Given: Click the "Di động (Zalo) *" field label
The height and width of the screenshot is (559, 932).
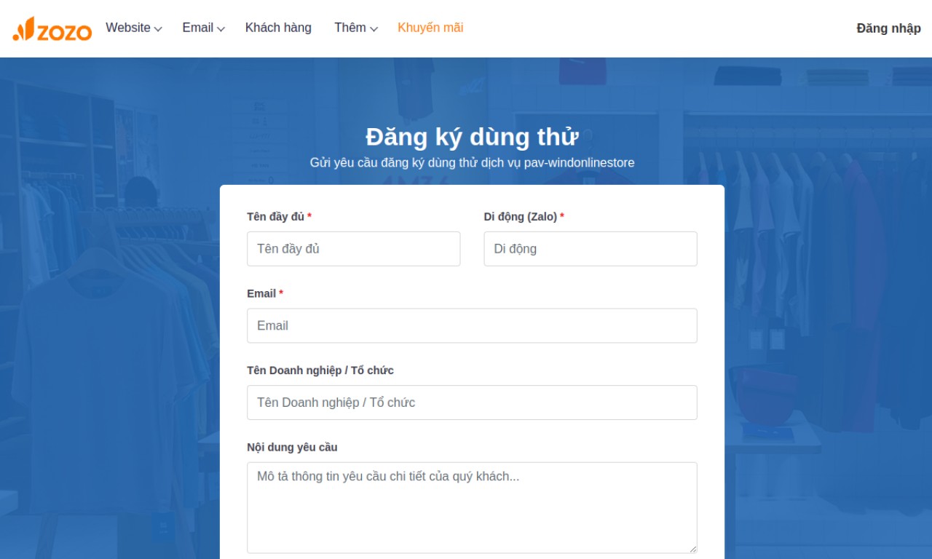Looking at the screenshot, I should tap(524, 217).
